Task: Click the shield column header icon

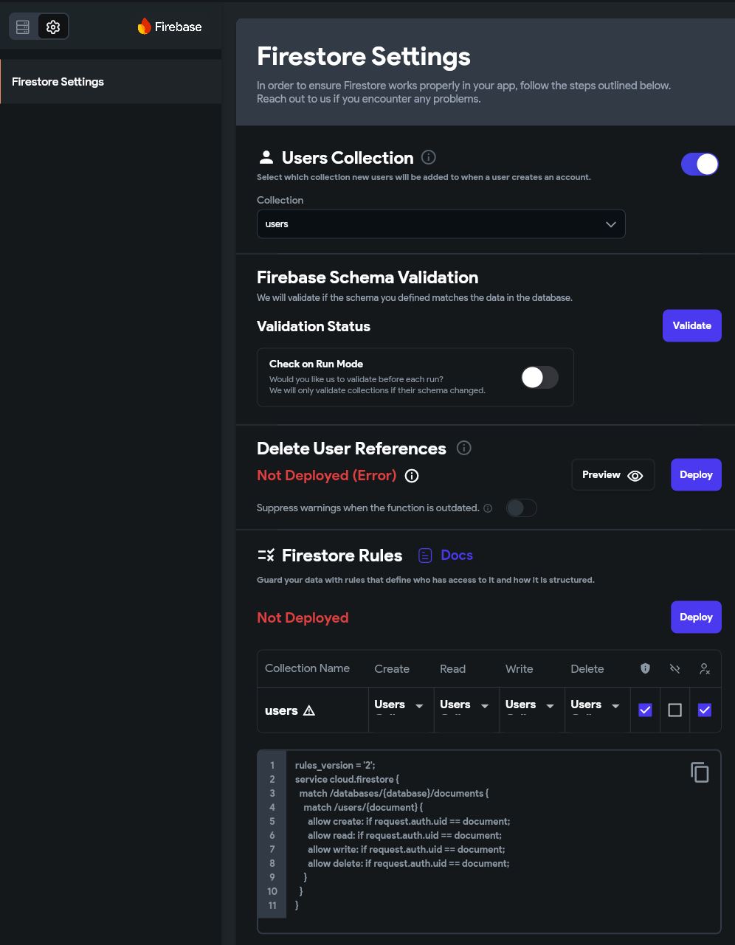Action: 646,668
